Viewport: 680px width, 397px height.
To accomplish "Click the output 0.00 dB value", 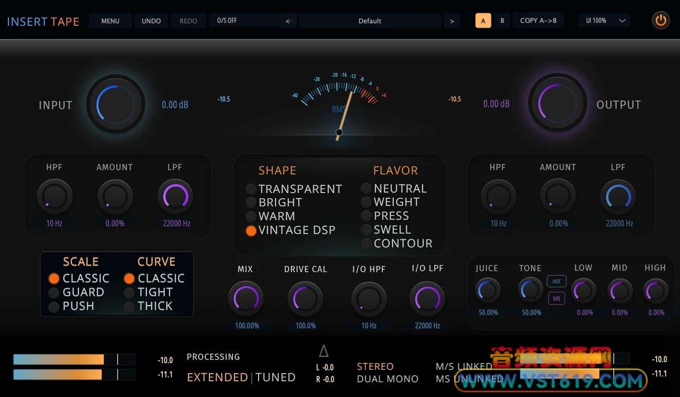I will (496, 104).
